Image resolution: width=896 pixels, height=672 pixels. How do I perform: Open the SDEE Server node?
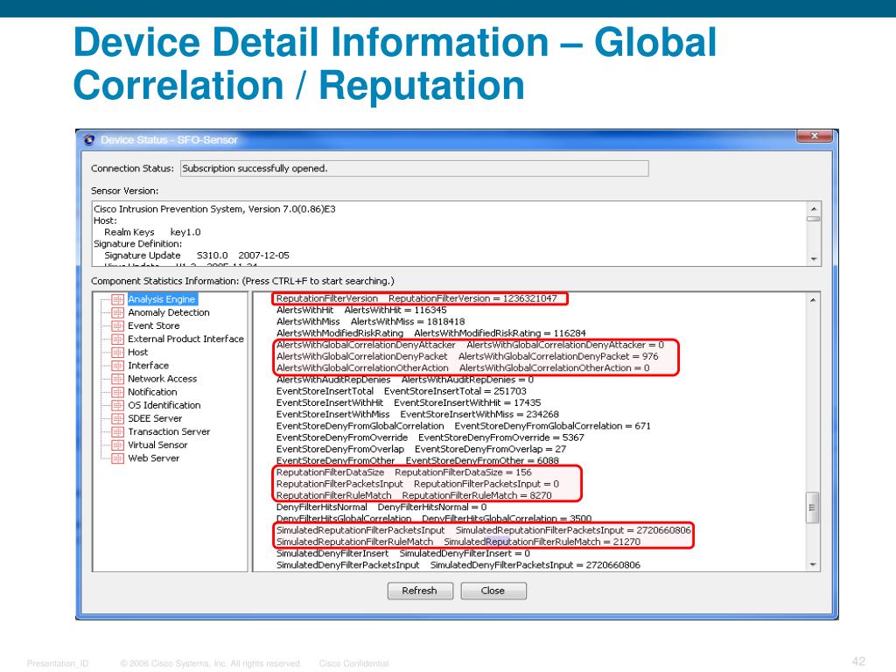pos(155,418)
